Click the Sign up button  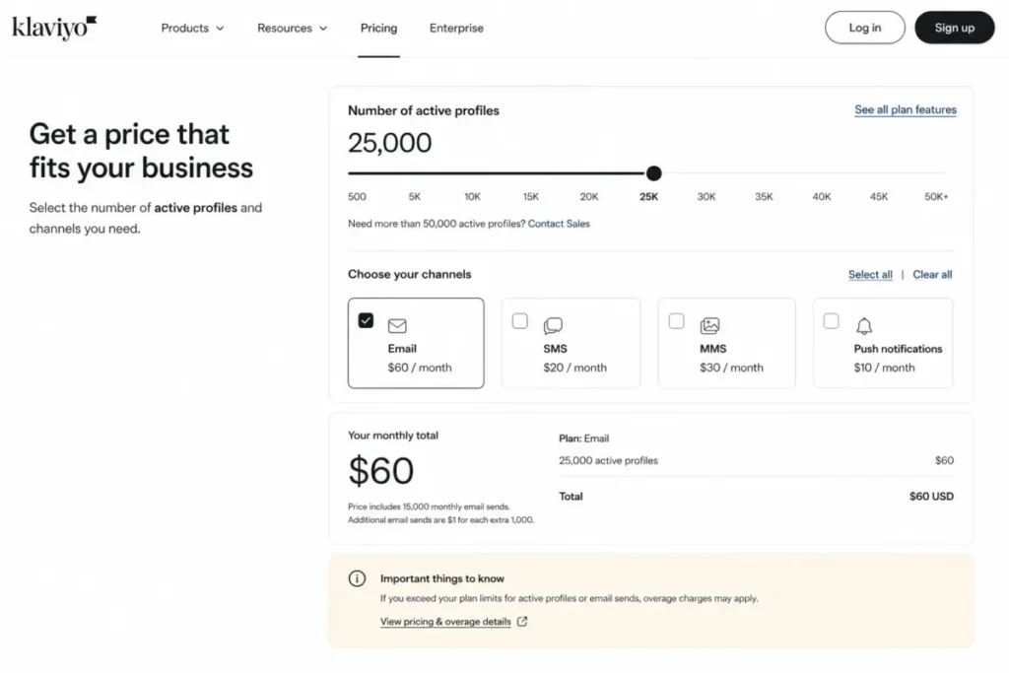pos(954,28)
